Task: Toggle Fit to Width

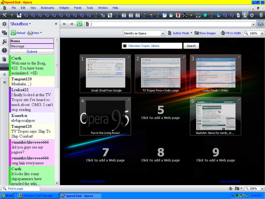Action: [x=231, y=33]
